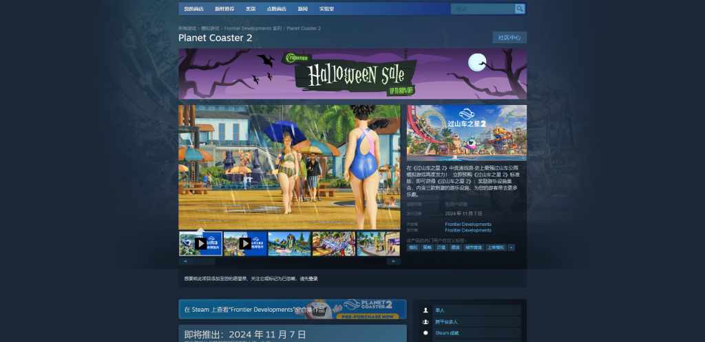Click the thumbnail strip scrollbar handle
705x342 pixels.
pyautogui.click(x=204, y=262)
